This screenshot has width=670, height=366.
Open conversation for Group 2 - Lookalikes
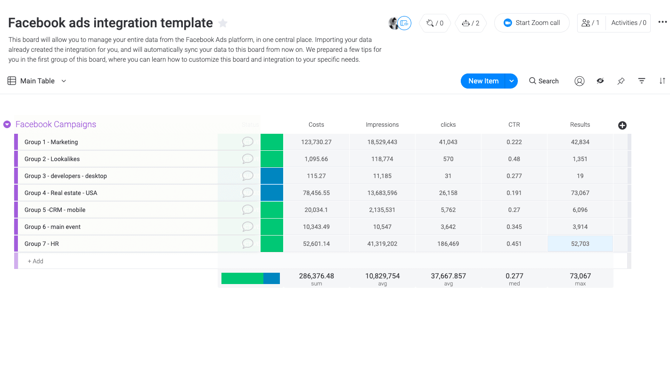(247, 159)
